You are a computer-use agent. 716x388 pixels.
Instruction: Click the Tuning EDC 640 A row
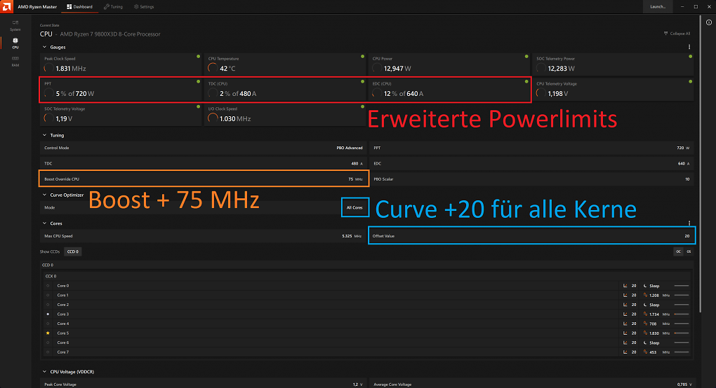tap(531, 163)
